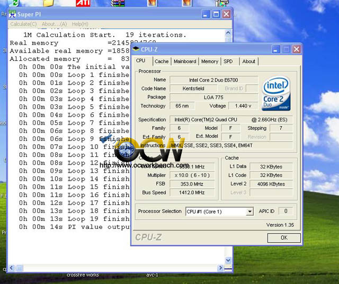Image resolution: width=339 pixels, height=284 pixels.
Task: Click the Voltage value '1.440 v'
Action: [243, 106]
